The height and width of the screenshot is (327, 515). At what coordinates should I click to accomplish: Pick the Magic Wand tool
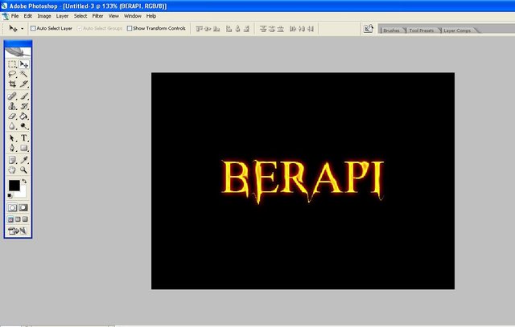pos(23,74)
